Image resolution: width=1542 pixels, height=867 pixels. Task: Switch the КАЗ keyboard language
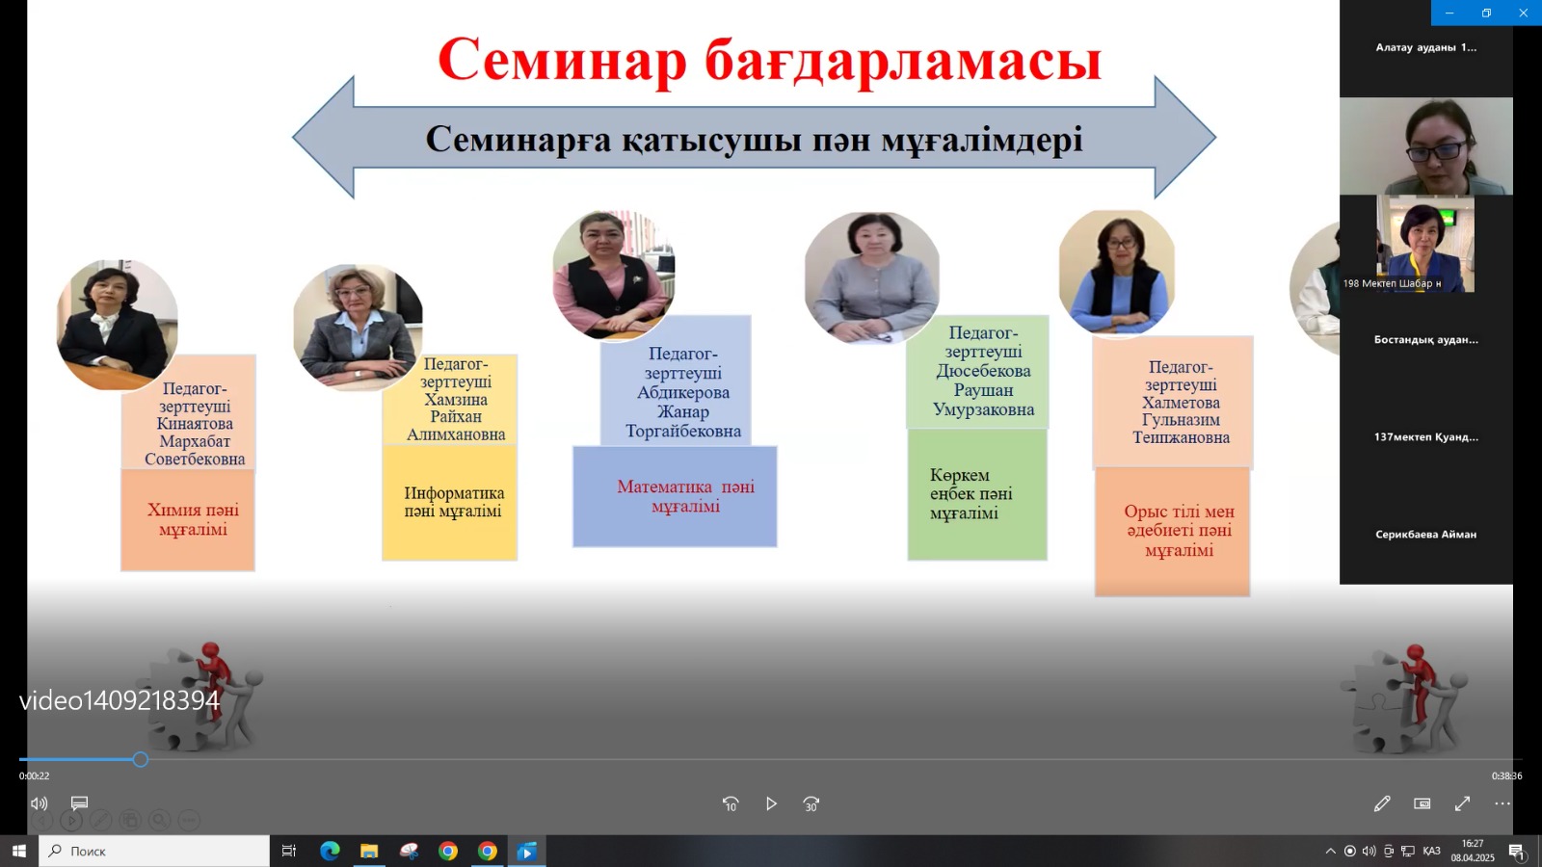pyautogui.click(x=1431, y=852)
